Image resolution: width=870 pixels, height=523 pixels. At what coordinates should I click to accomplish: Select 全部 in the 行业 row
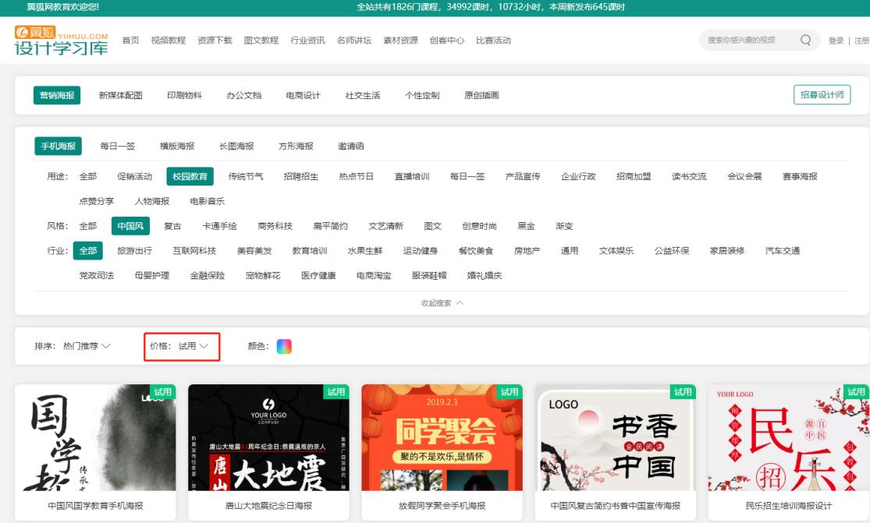87,250
